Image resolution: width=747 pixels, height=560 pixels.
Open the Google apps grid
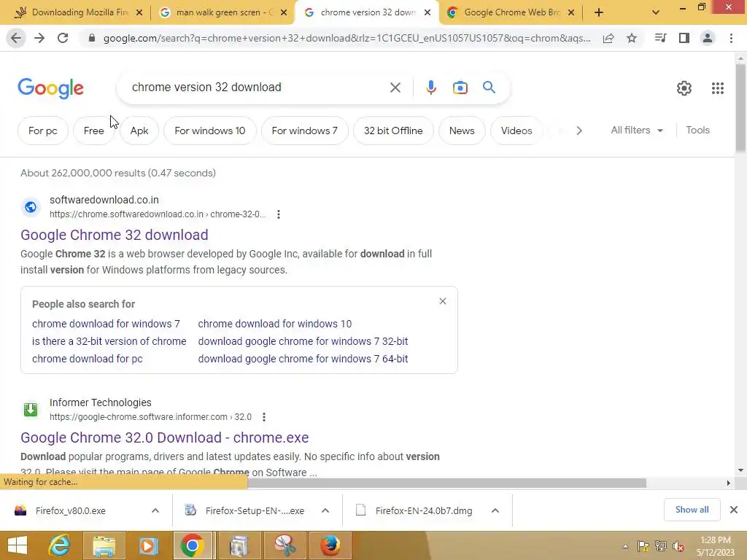718,88
